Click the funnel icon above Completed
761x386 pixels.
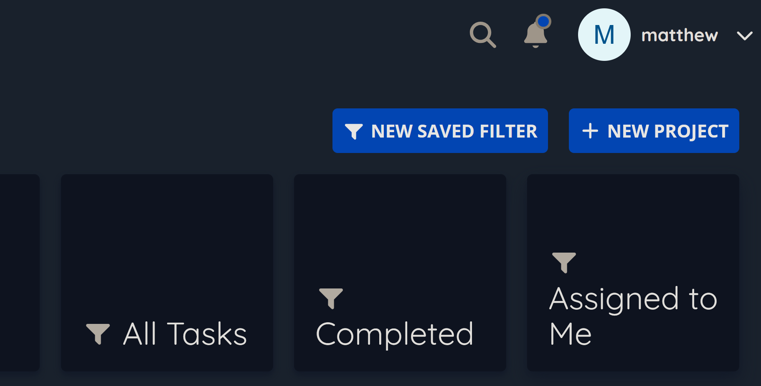(331, 298)
